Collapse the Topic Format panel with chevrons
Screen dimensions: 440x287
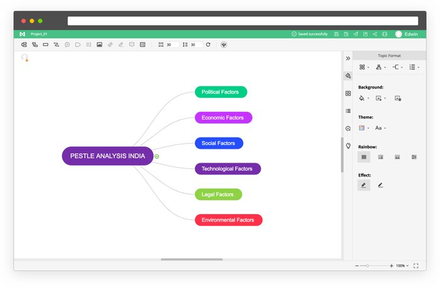coord(348,58)
